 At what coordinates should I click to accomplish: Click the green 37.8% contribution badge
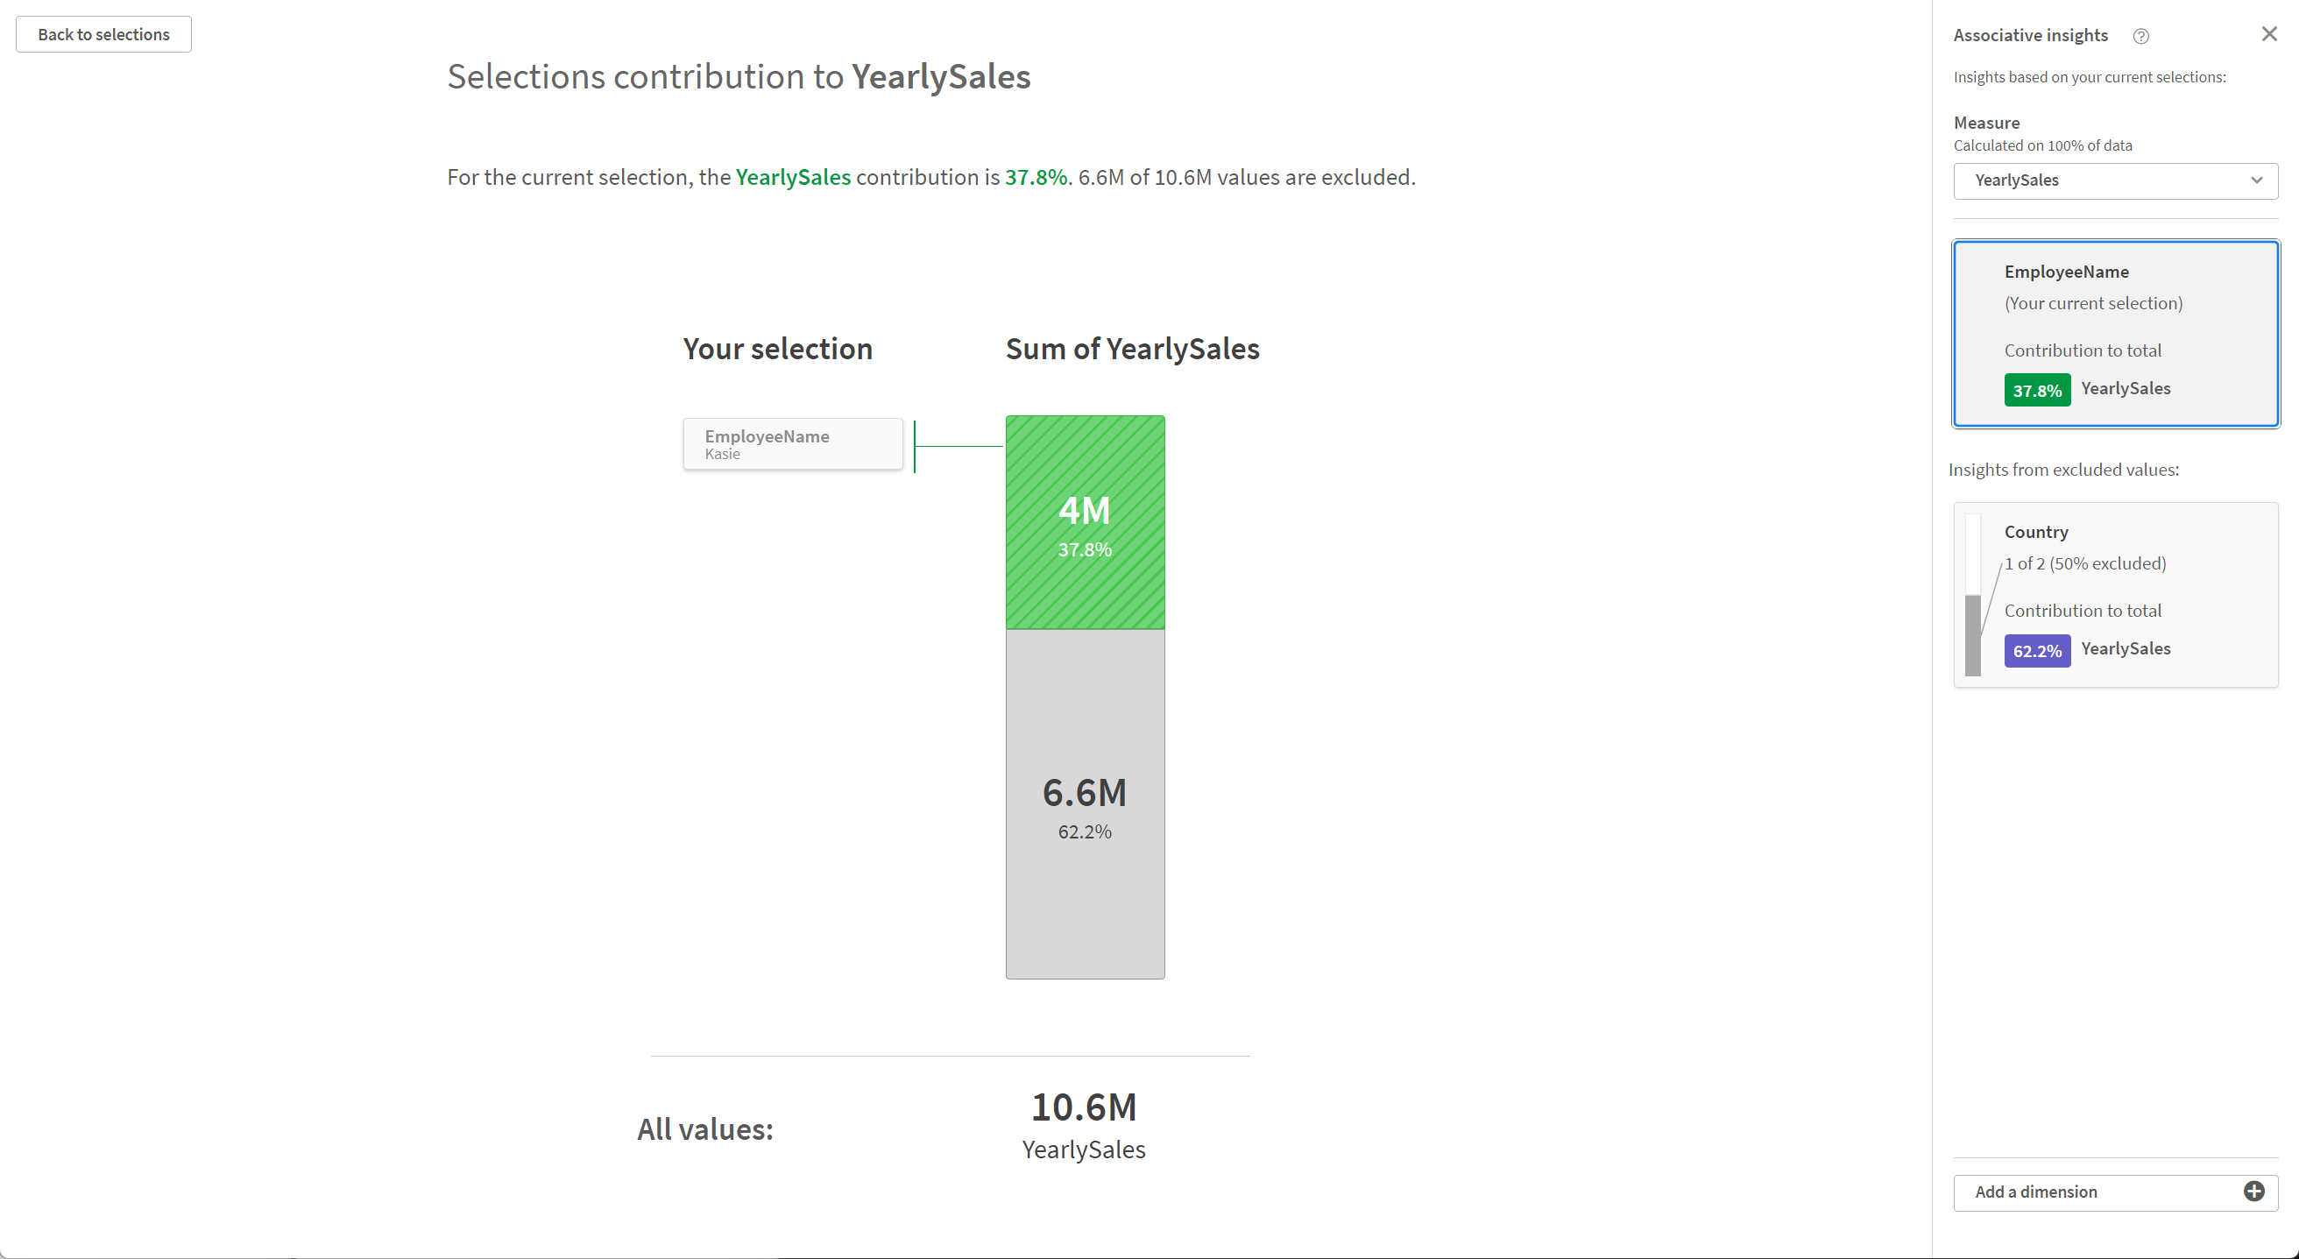click(2037, 389)
